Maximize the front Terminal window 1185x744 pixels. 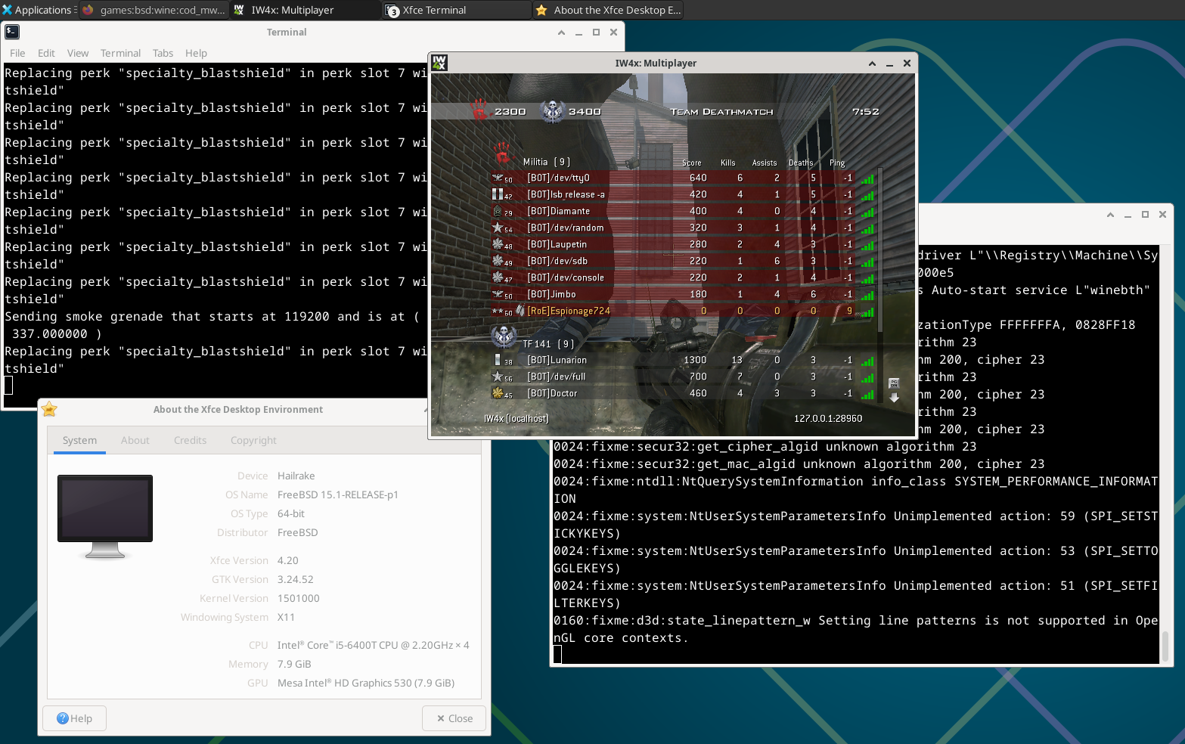tap(596, 33)
